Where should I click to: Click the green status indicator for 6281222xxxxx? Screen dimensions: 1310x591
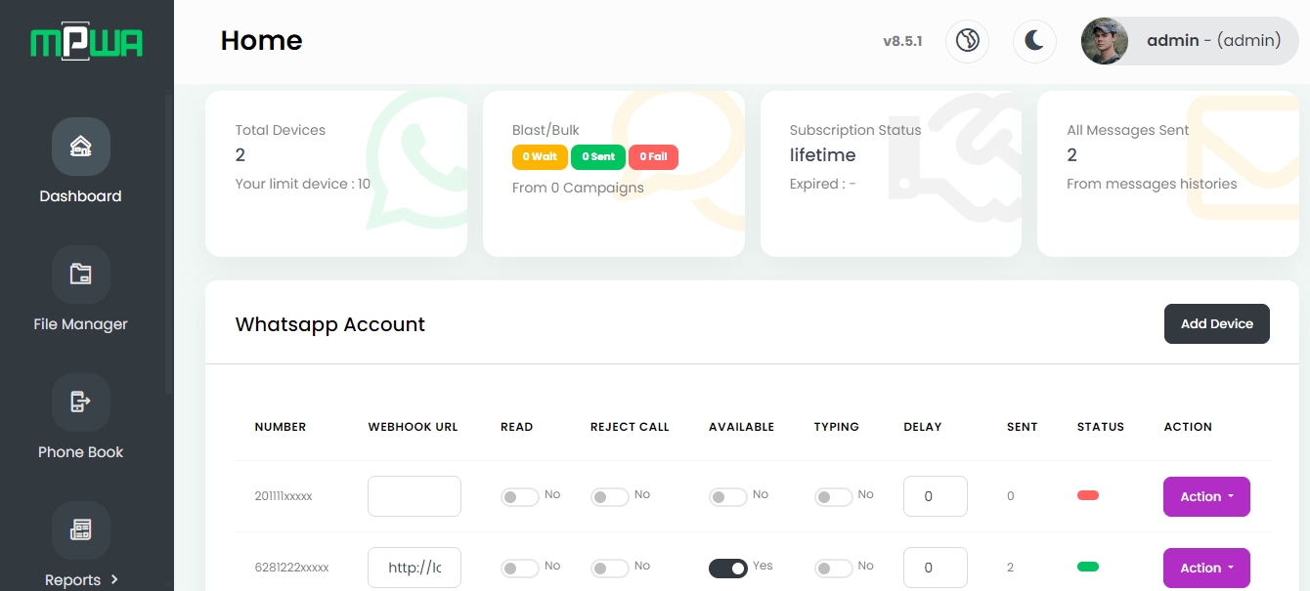click(1088, 567)
